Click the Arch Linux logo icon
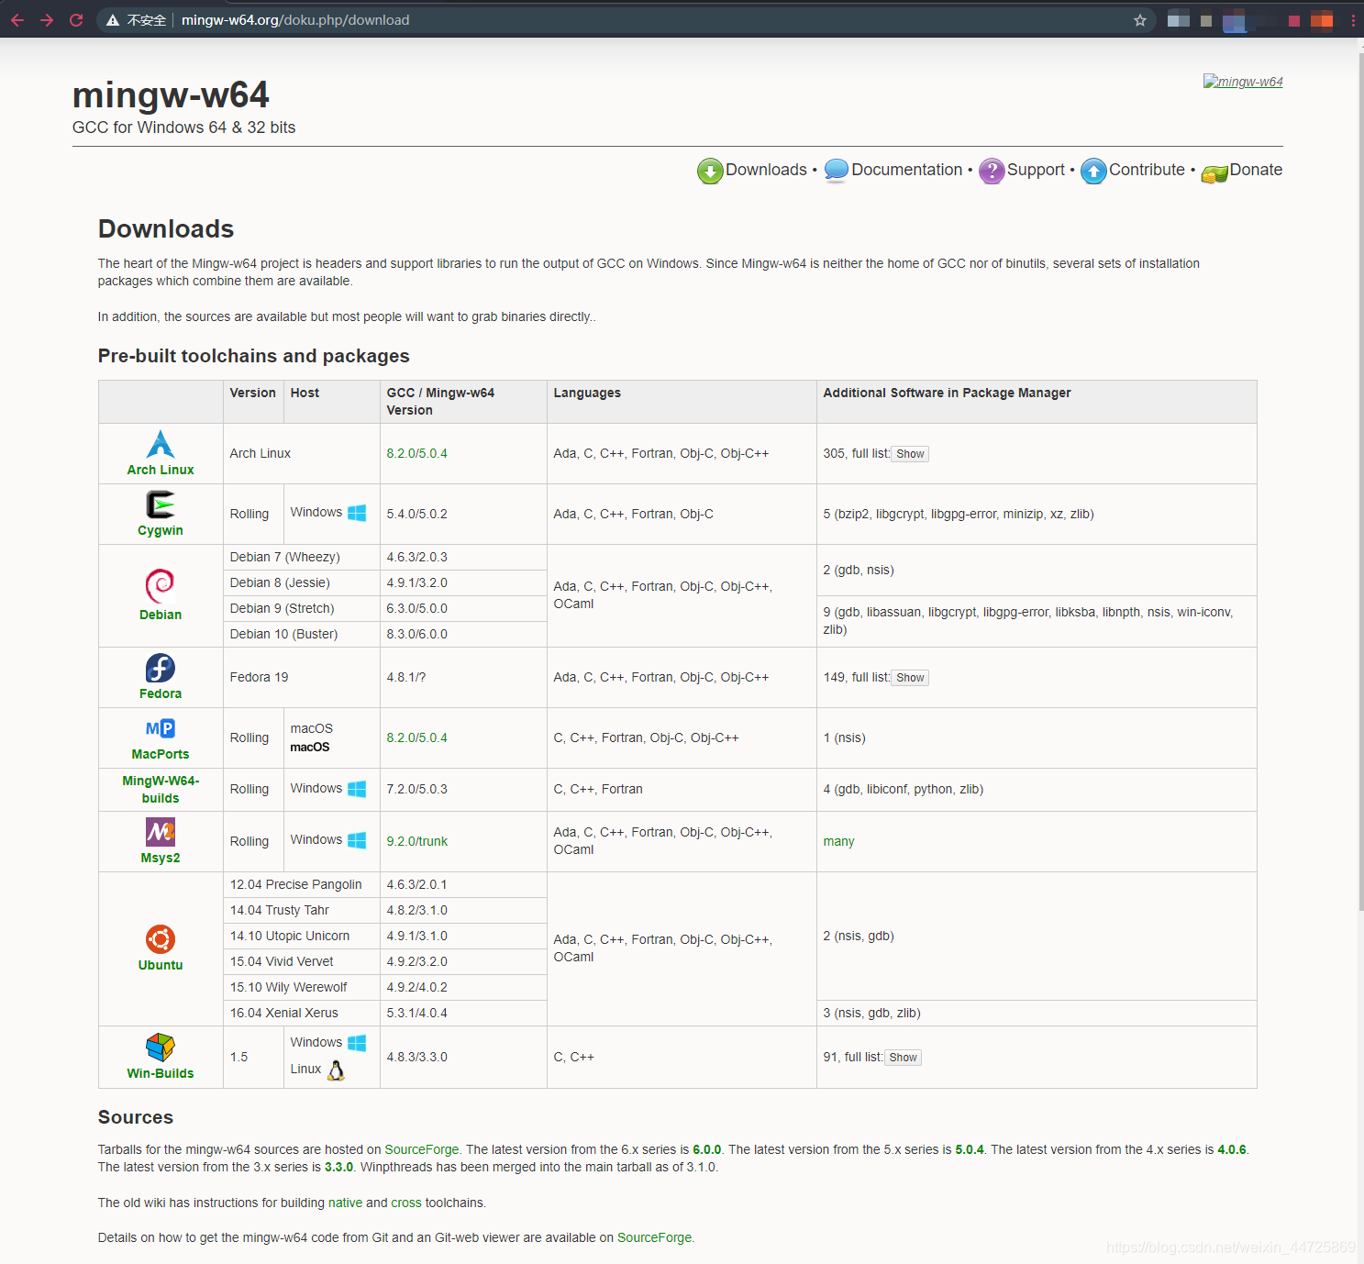This screenshot has width=1364, height=1264. (161, 444)
